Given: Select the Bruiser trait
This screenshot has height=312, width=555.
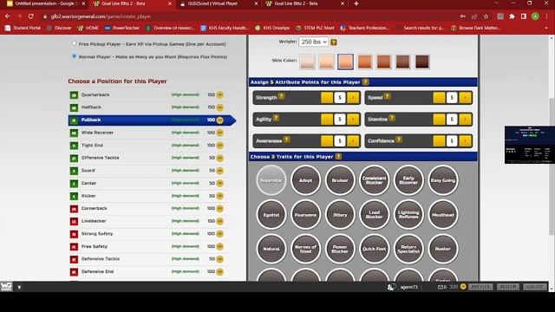Looking at the screenshot, I should point(340,180).
